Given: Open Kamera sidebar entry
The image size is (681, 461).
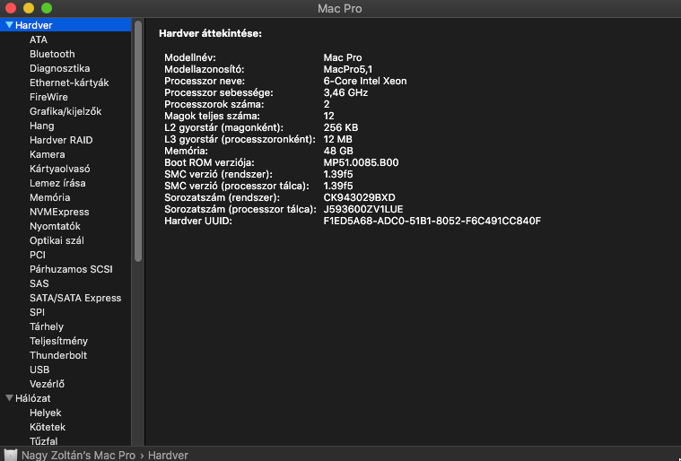Looking at the screenshot, I should [x=47, y=154].
